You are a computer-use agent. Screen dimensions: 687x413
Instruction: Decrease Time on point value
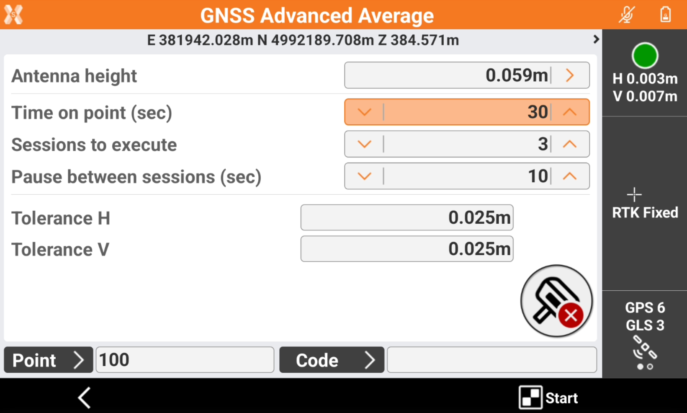point(364,112)
